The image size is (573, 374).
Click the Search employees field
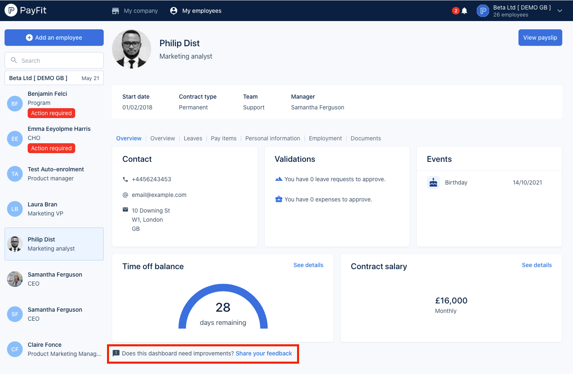click(54, 60)
